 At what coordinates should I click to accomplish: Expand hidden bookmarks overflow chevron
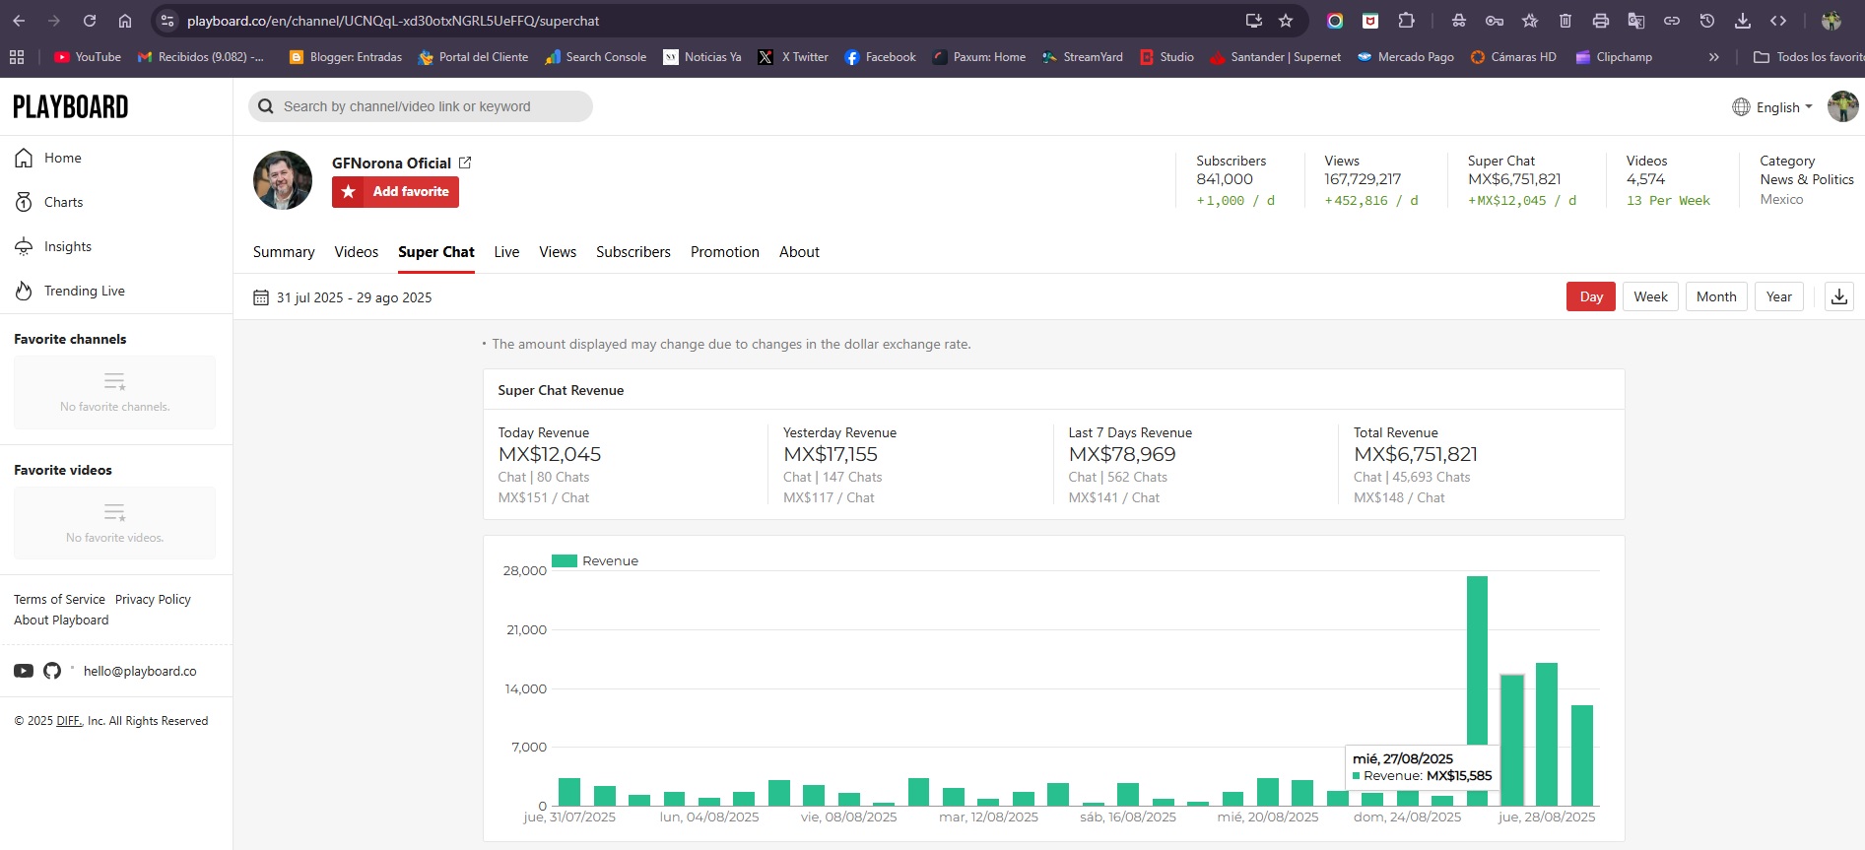coord(1714,57)
